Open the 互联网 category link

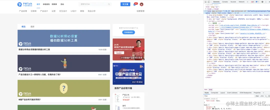pyautogui.click(x=33, y=11)
